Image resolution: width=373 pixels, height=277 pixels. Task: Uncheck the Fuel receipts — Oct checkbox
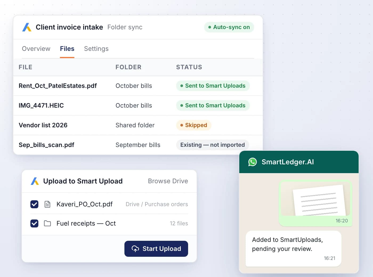point(34,223)
